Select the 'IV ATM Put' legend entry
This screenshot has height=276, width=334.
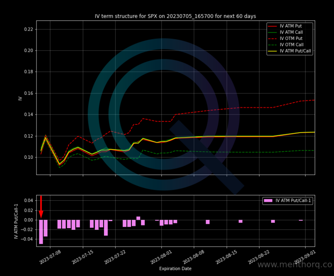[285, 26]
